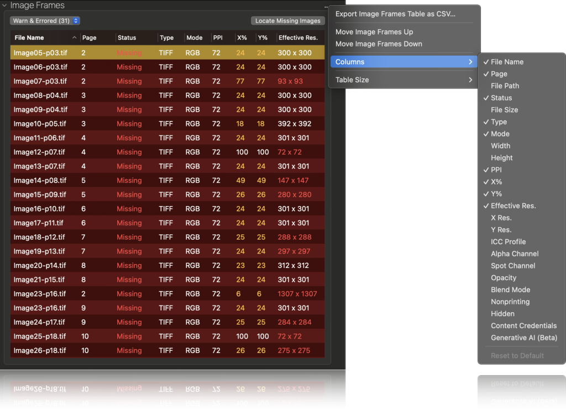Screen dimensions: 566x411
Task: Open the Columns submenu
Action: 404,62
